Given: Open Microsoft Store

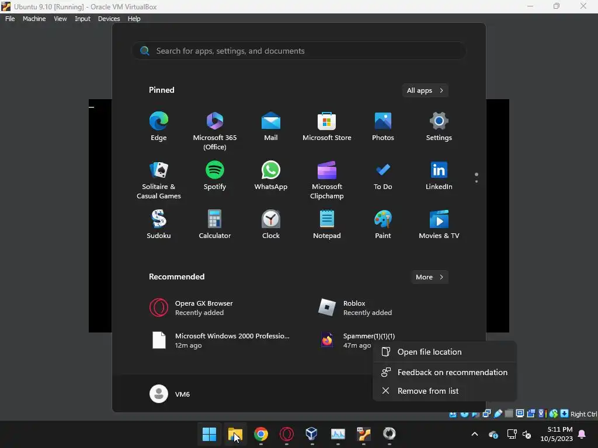Looking at the screenshot, I should point(327,127).
